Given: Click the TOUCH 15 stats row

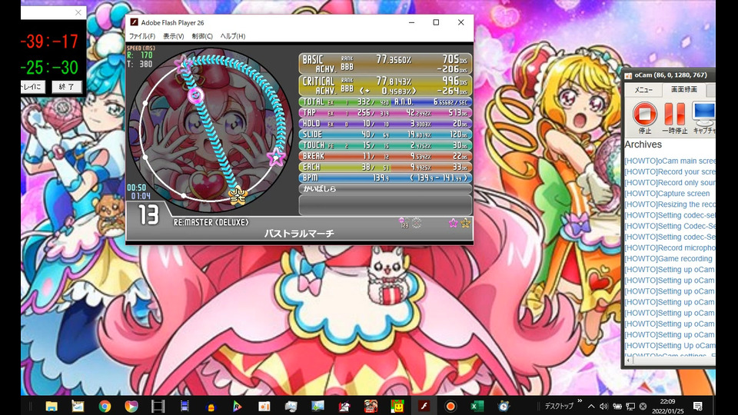Looking at the screenshot, I should click(x=385, y=145).
